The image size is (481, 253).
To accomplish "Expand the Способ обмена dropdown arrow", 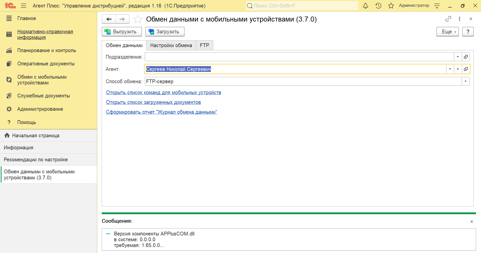I will point(465,81).
